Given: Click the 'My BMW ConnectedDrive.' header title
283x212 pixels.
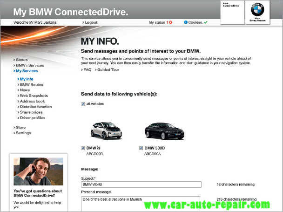Looking at the screenshot, I should [71, 12].
